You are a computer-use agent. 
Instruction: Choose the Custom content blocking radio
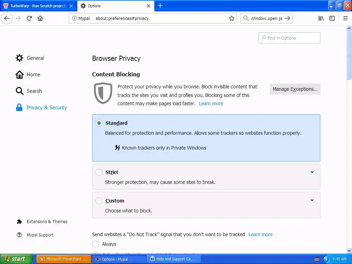click(99, 201)
